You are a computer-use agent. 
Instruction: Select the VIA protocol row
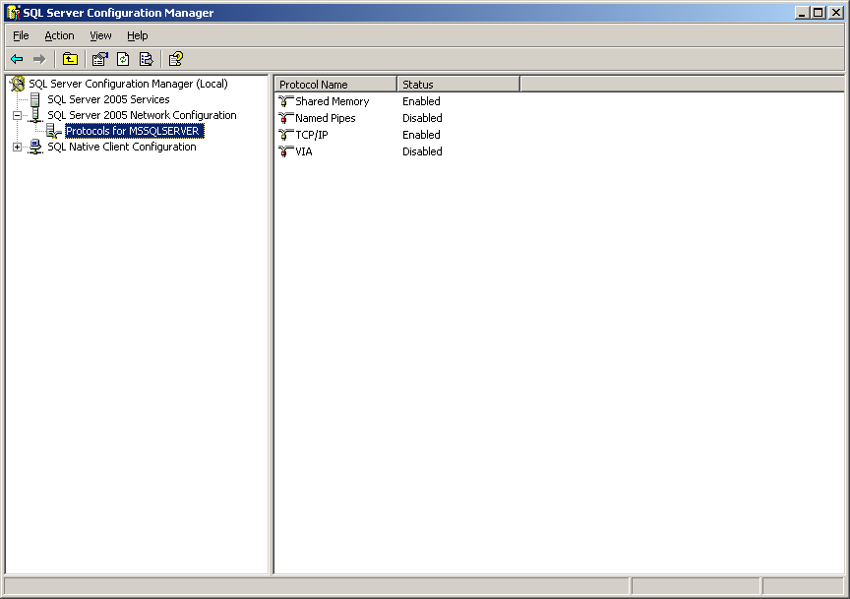point(304,151)
